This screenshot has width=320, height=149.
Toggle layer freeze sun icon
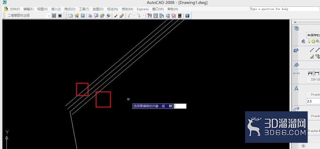click(313, 41)
